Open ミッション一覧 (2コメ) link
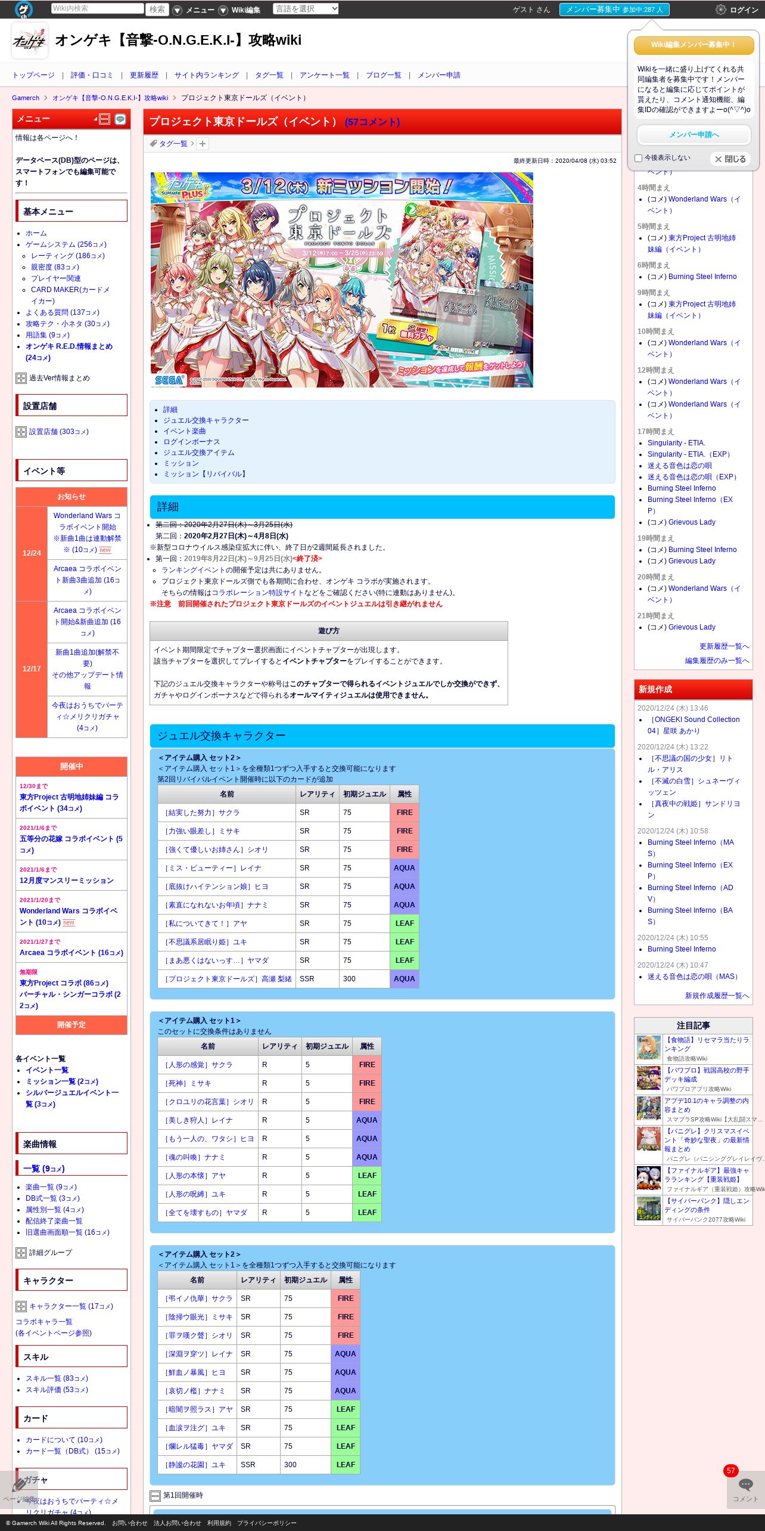Screen dimensions: 765x1531 pos(62,1081)
